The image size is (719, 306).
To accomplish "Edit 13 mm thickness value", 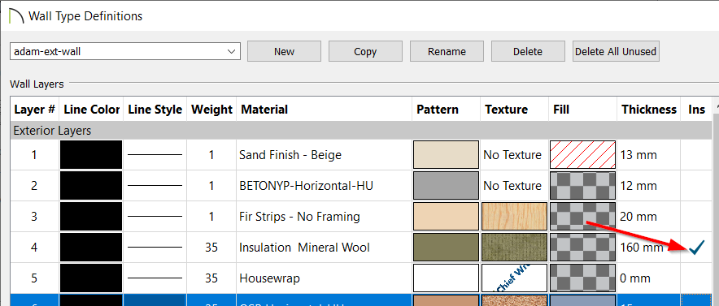I will click(638, 155).
